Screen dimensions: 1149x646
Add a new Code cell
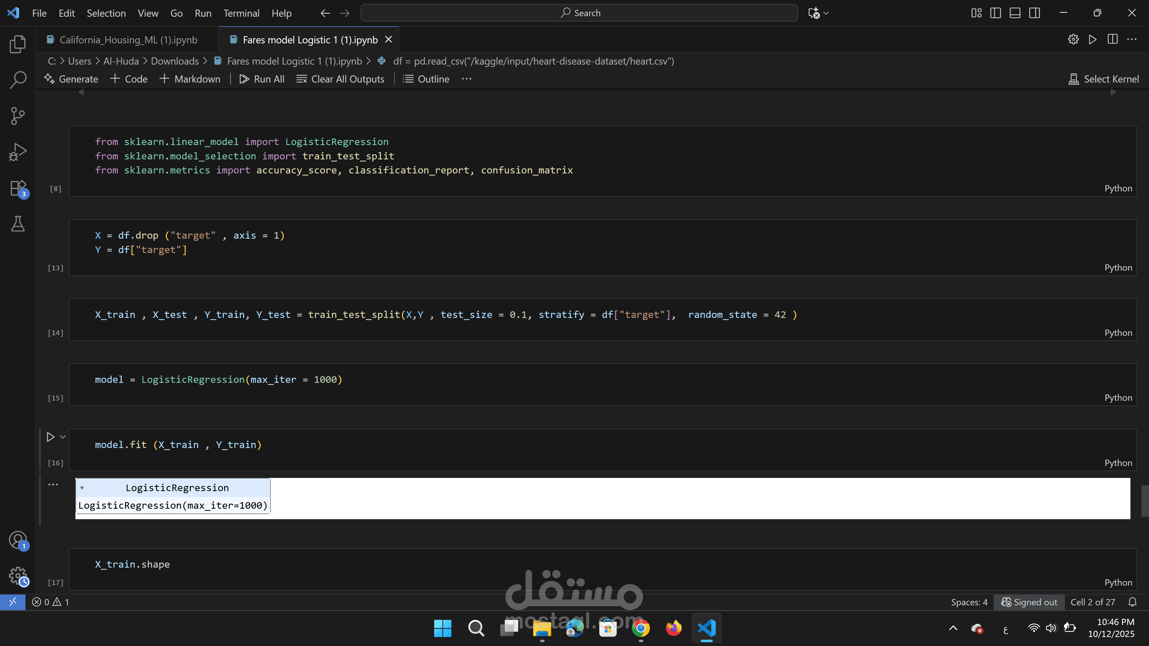(x=129, y=79)
